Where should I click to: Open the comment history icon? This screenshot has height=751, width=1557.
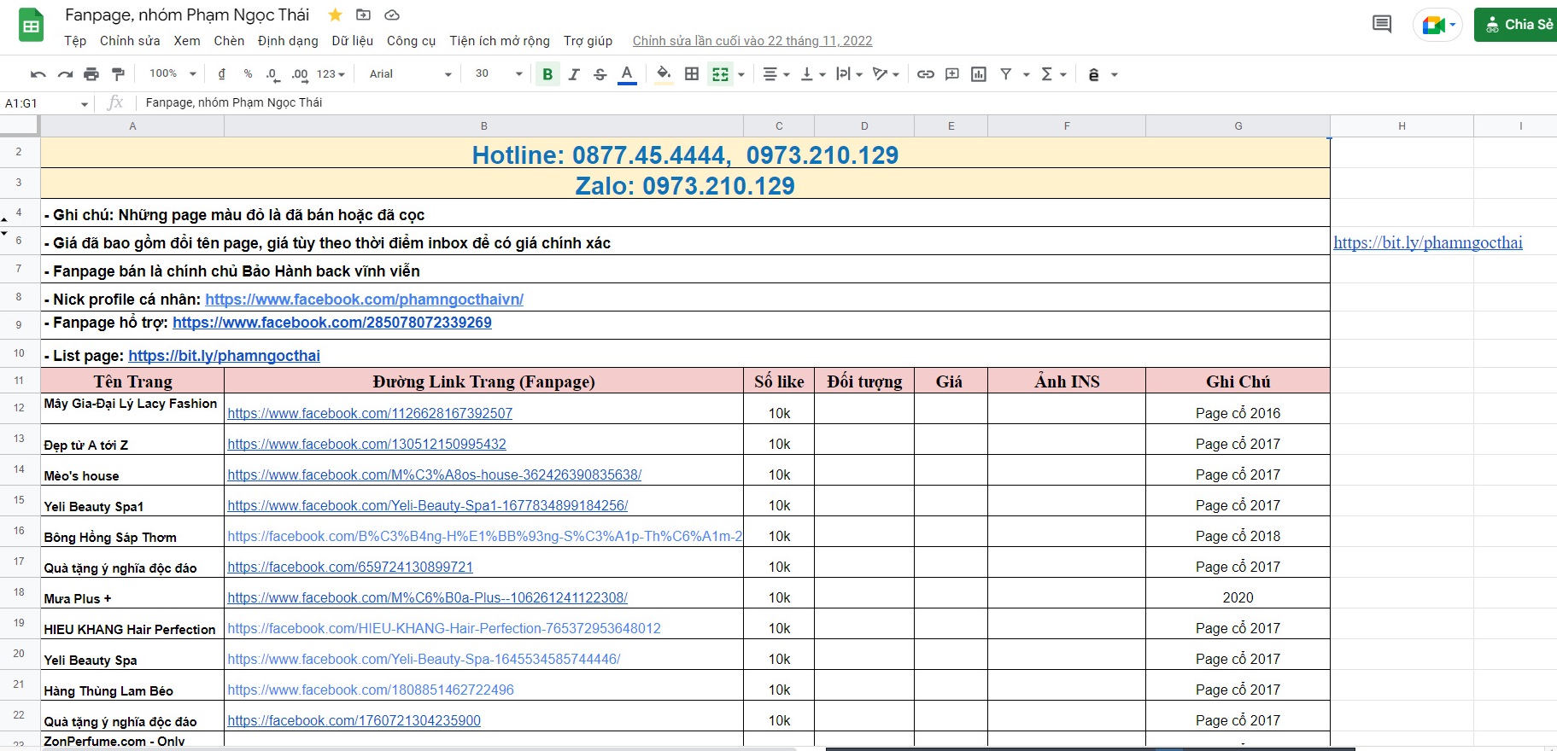[x=1381, y=24]
